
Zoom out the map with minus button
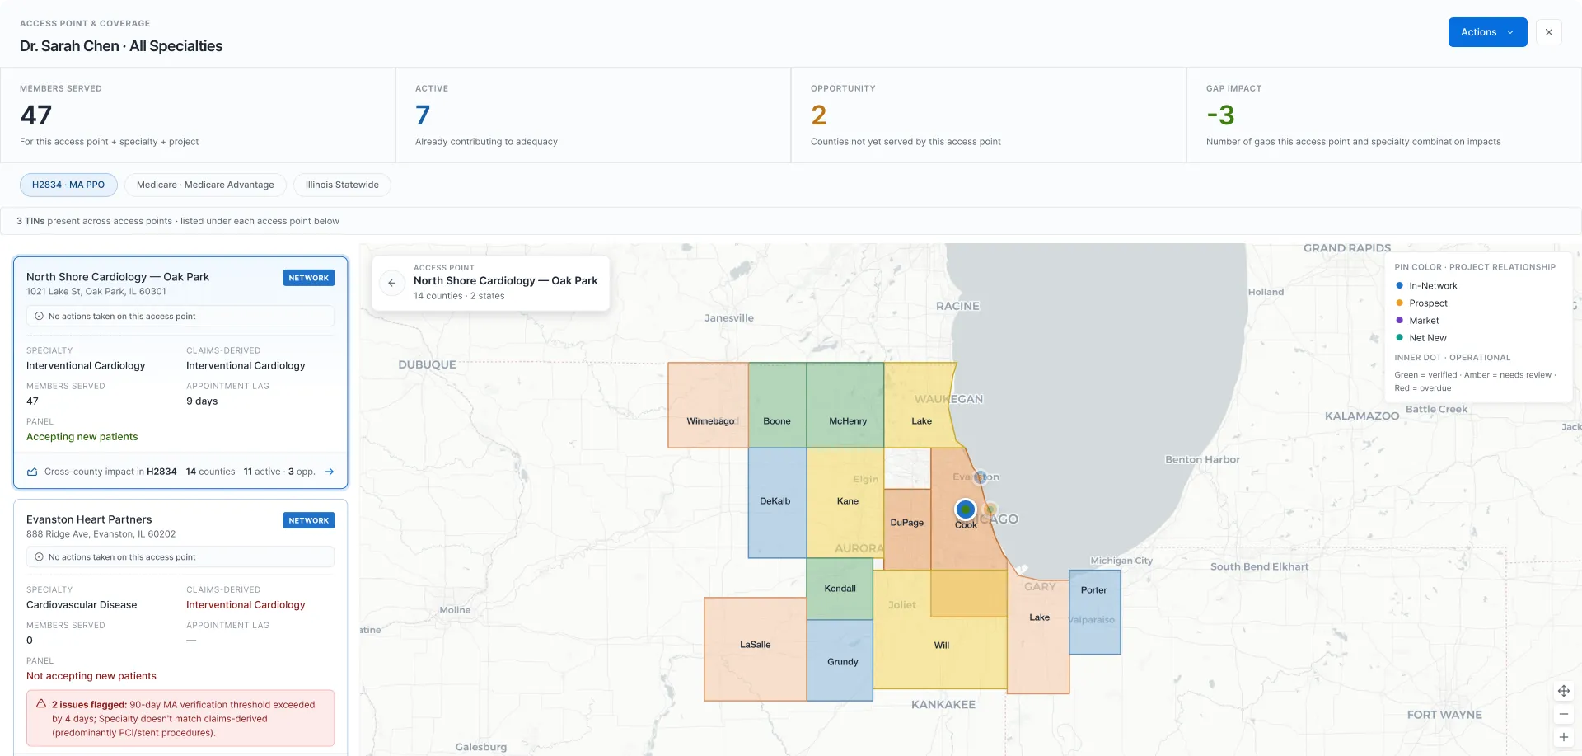1563,714
